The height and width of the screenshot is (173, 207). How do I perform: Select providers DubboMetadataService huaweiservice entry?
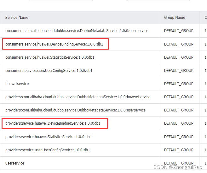click(78, 97)
